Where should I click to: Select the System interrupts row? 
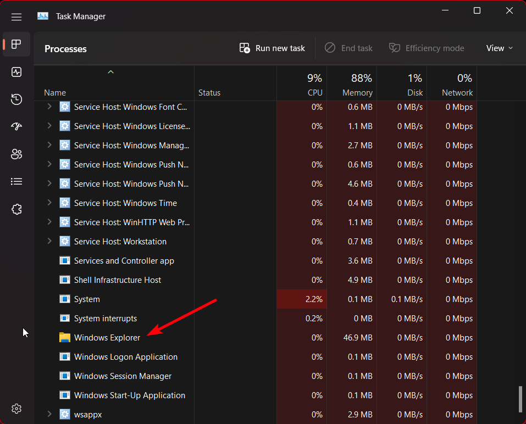(256, 319)
